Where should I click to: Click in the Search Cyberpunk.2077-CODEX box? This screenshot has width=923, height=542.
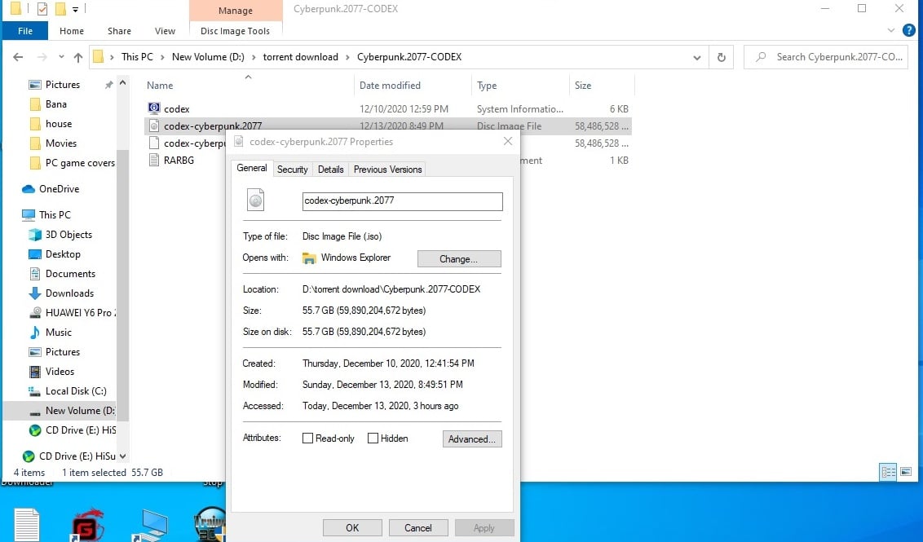[x=826, y=57]
